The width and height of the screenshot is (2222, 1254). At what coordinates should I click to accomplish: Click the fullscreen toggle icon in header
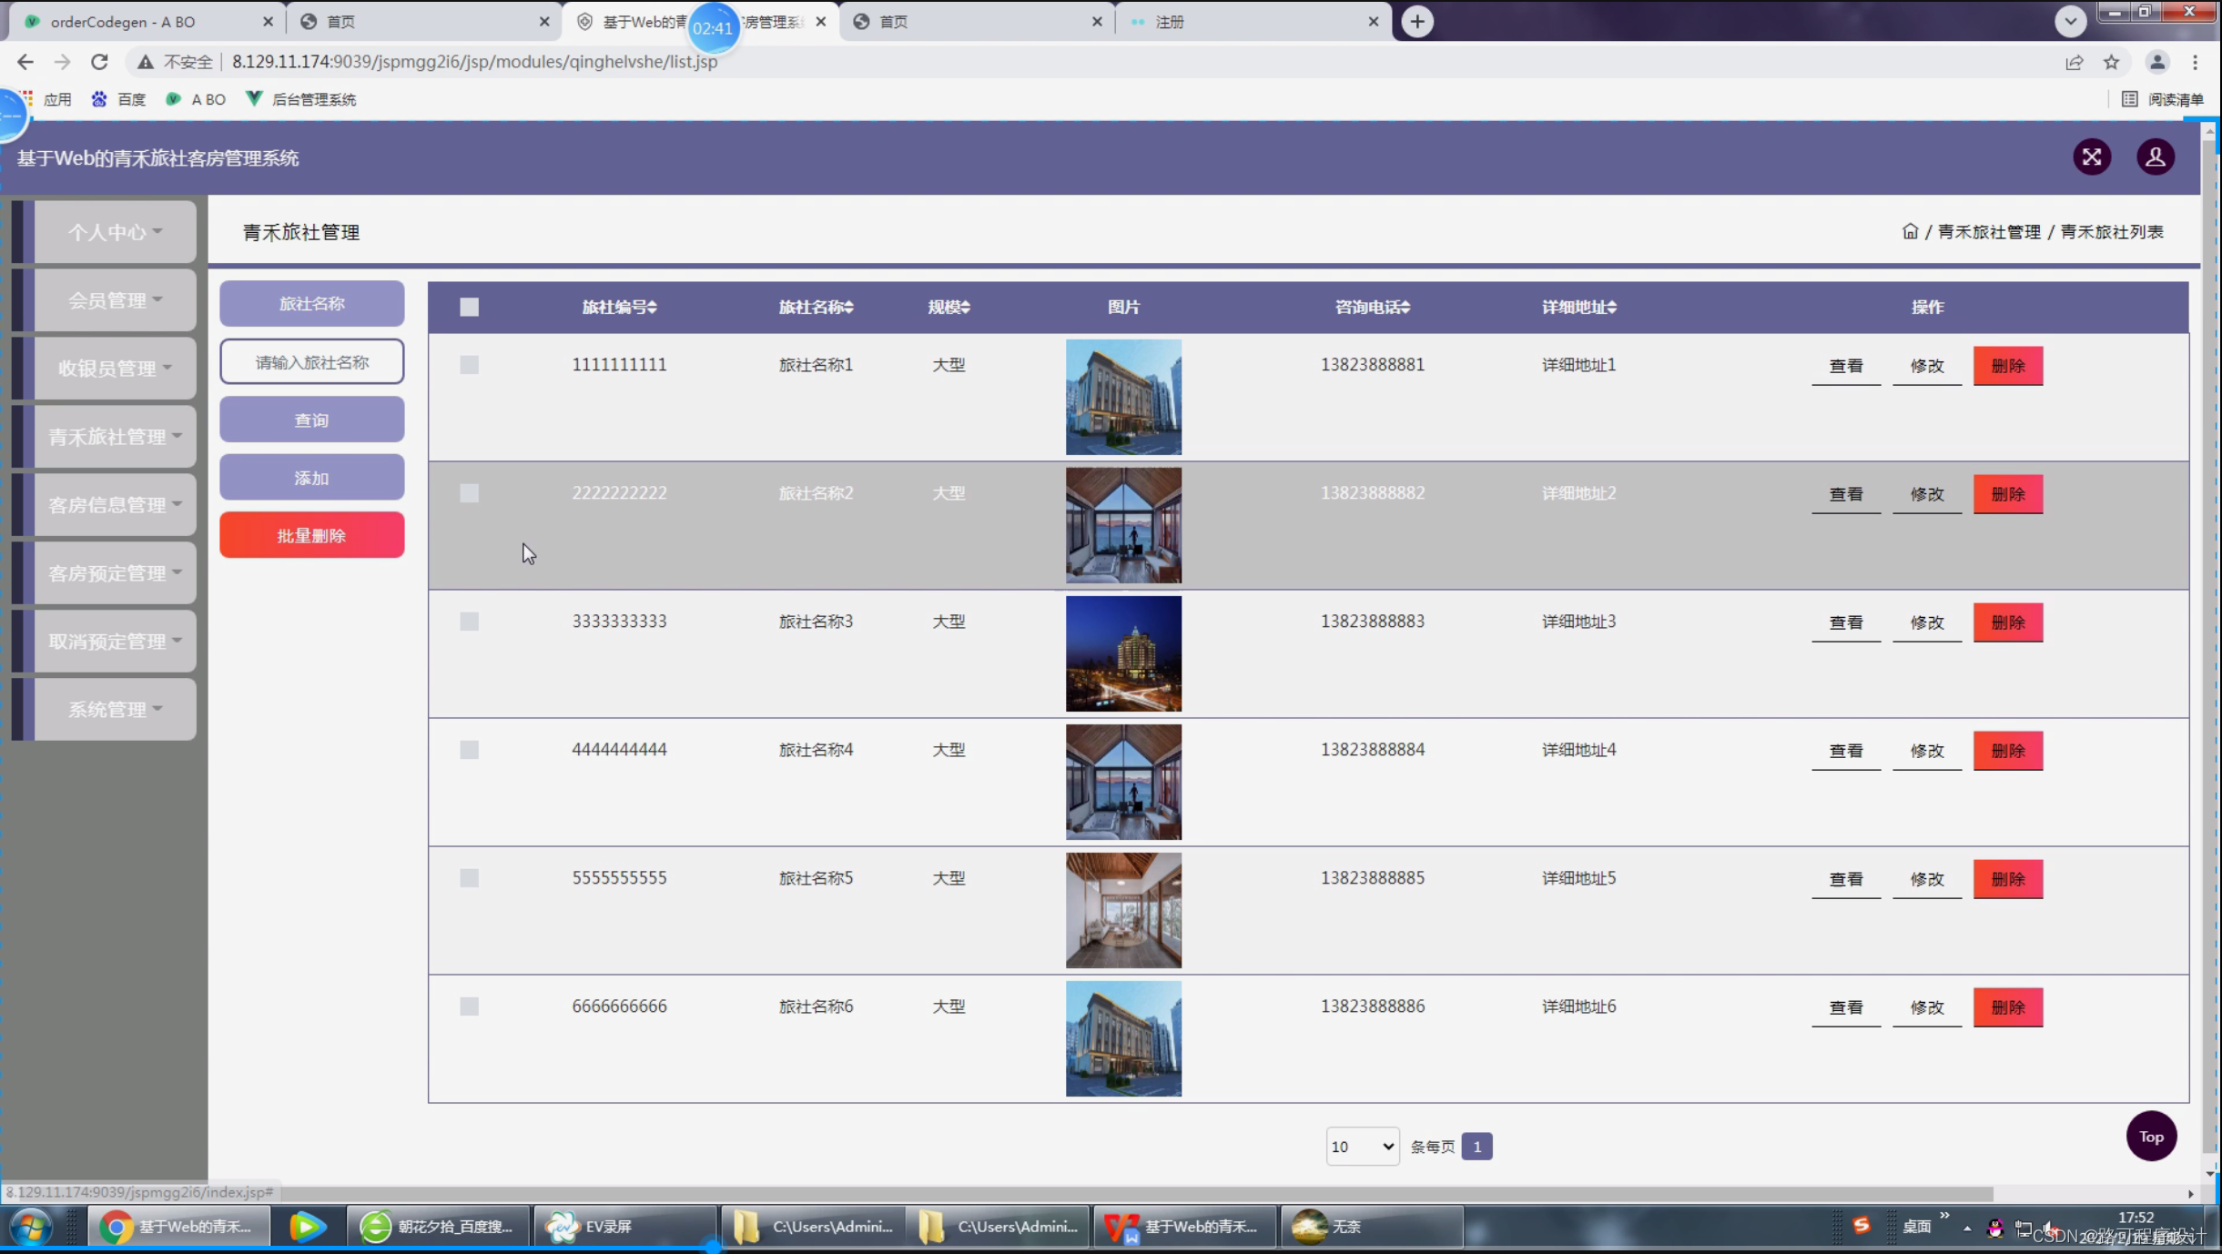pos(2091,157)
